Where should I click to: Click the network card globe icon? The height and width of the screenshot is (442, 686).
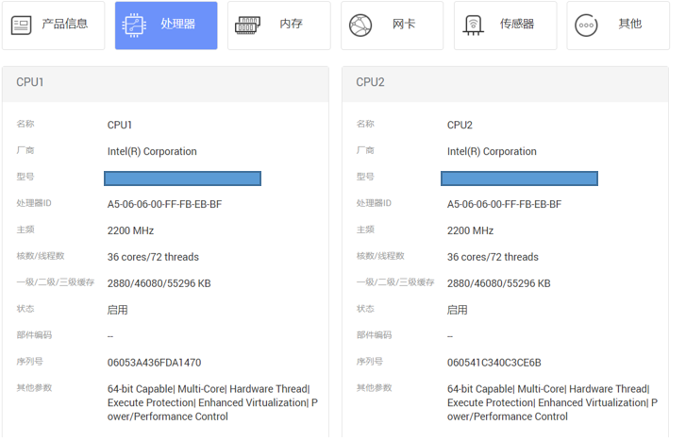pos(360,25)
